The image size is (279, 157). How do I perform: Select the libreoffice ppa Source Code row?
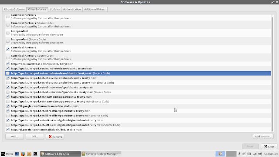click(x=138, y=116)
